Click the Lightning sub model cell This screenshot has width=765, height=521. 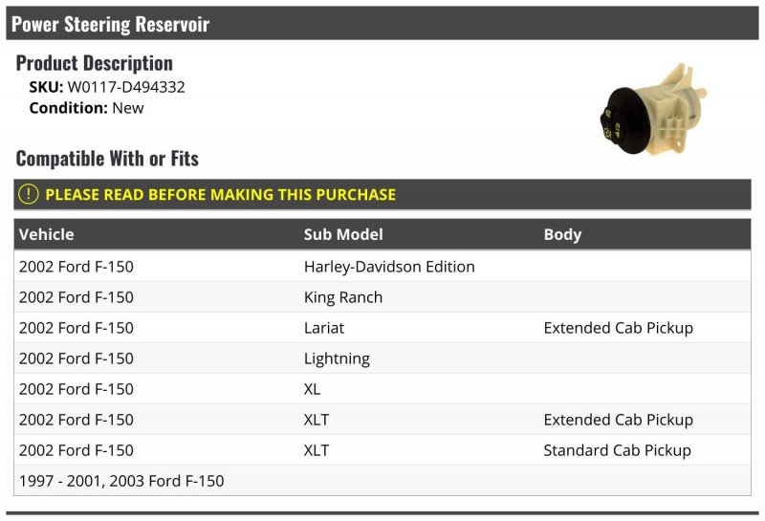(337, 358)
